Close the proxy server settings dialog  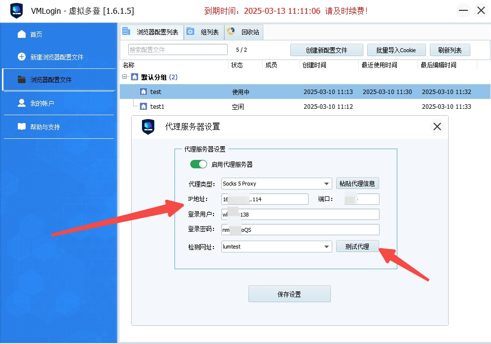[x=437, y=126]
